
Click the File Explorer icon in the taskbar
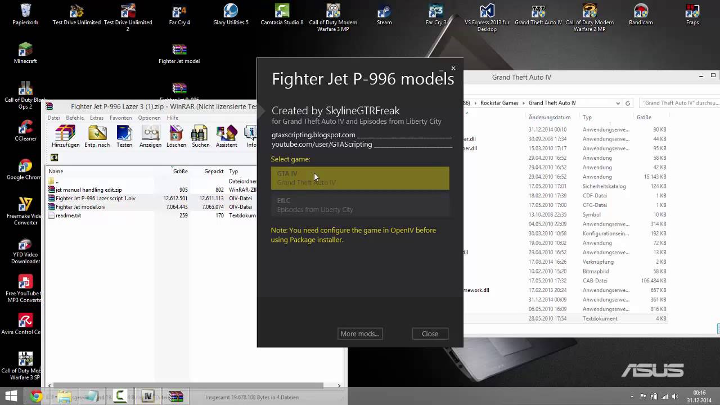(x=64, y=397)
